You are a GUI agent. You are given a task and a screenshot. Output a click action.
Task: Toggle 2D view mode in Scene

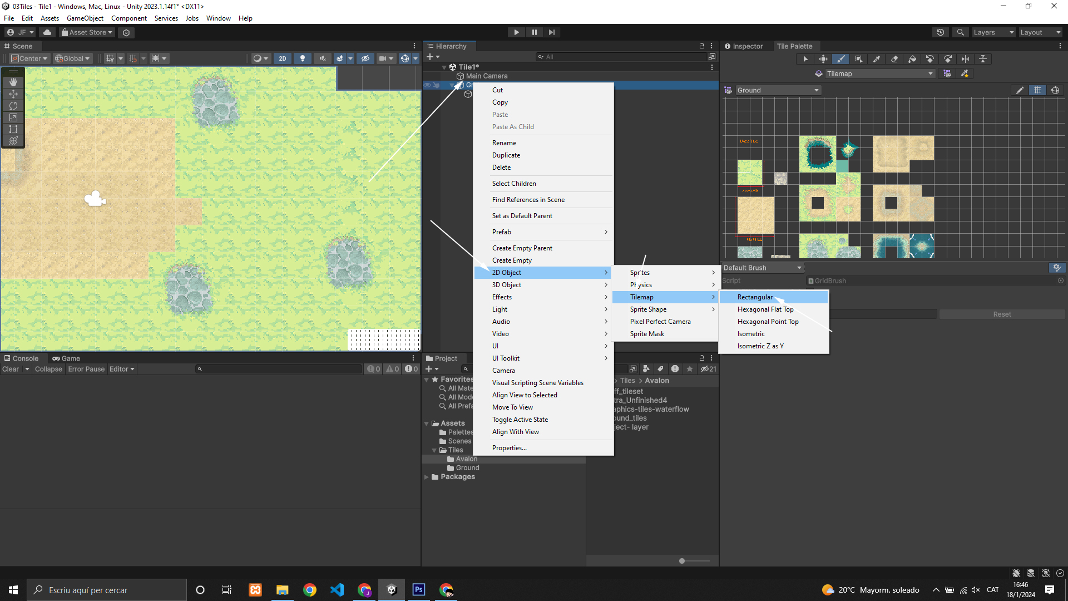tap(283, 58)
